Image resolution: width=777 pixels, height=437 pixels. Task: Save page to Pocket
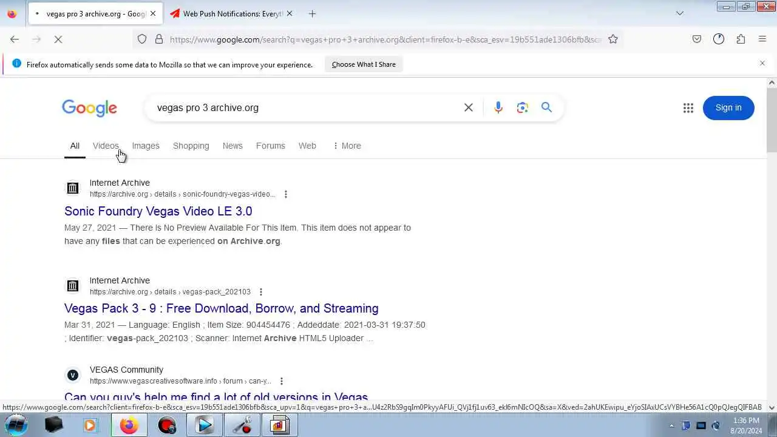[697, 39]
